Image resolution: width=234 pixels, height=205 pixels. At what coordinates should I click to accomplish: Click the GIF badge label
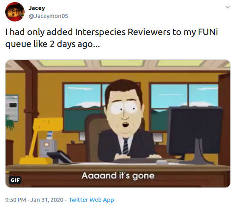pos(15,180)
